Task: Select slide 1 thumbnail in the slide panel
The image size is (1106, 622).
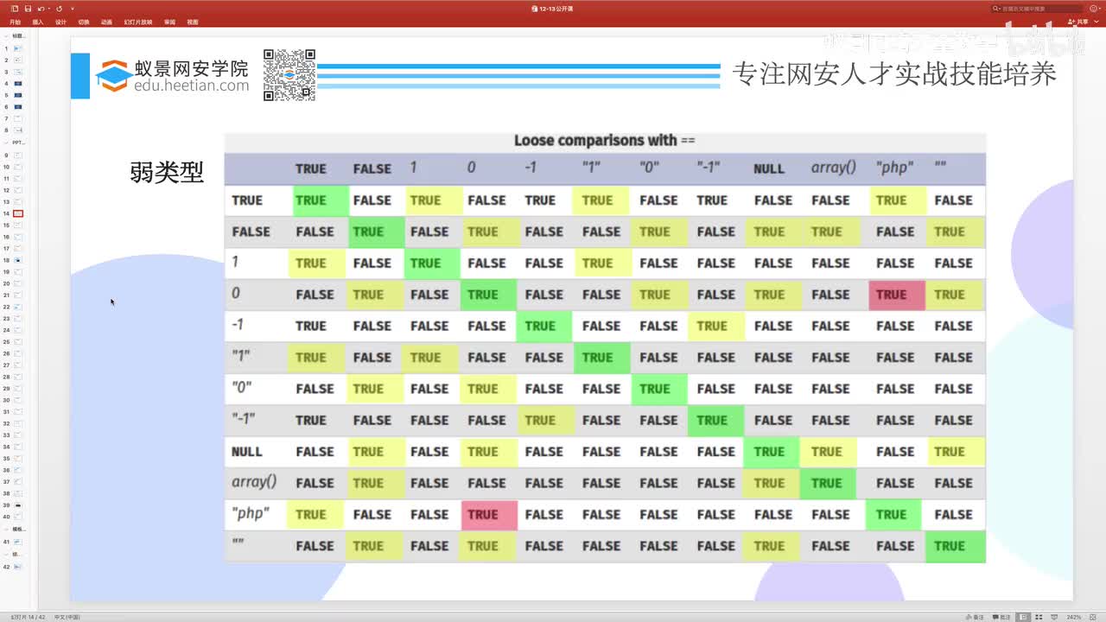Action: pyautogui.click(x=17, y=48)
